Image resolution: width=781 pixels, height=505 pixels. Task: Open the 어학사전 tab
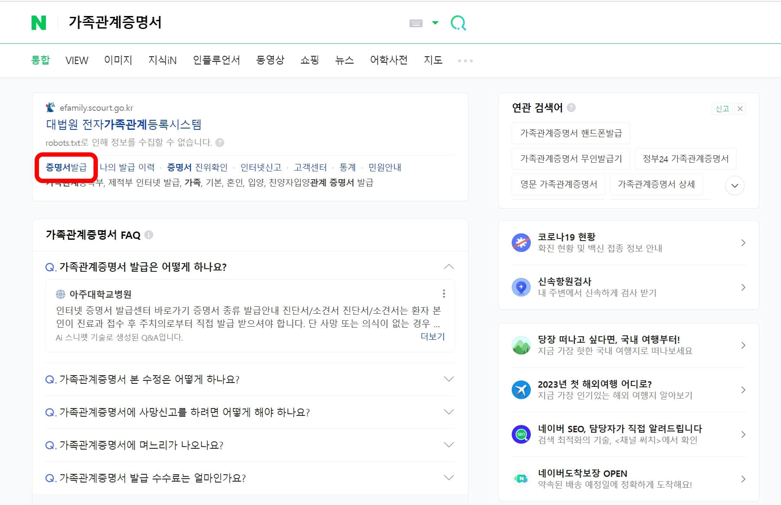(x=389, y=60)
